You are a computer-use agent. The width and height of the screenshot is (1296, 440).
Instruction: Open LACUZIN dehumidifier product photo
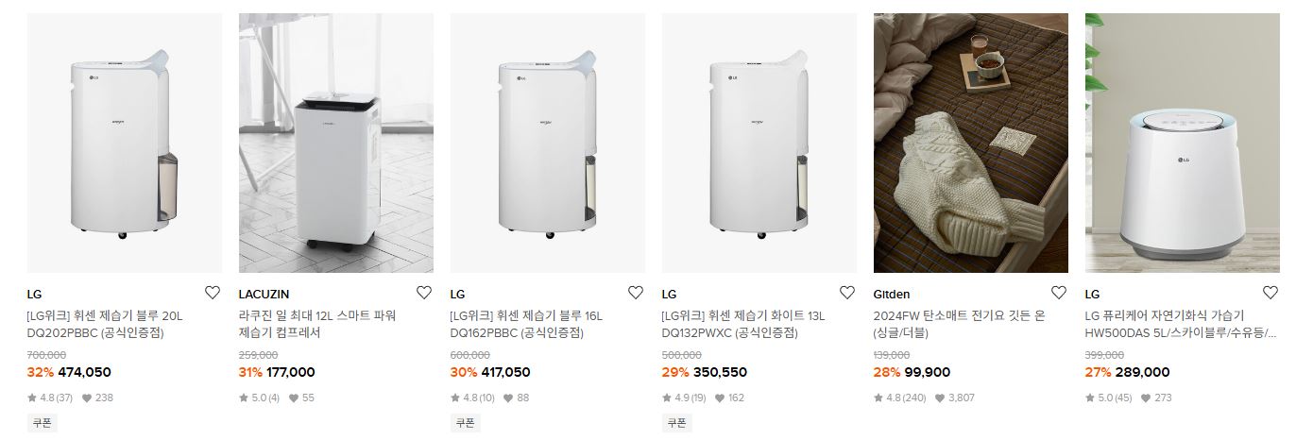point(336,143)
